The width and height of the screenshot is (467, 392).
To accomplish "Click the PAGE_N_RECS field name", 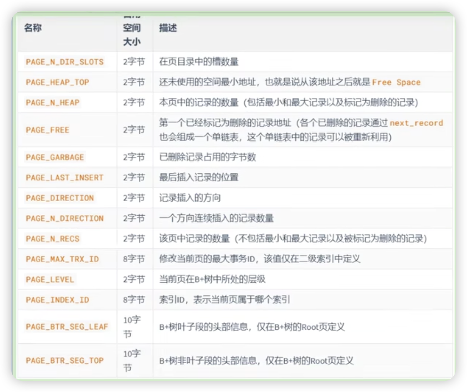I will [53, 239].
